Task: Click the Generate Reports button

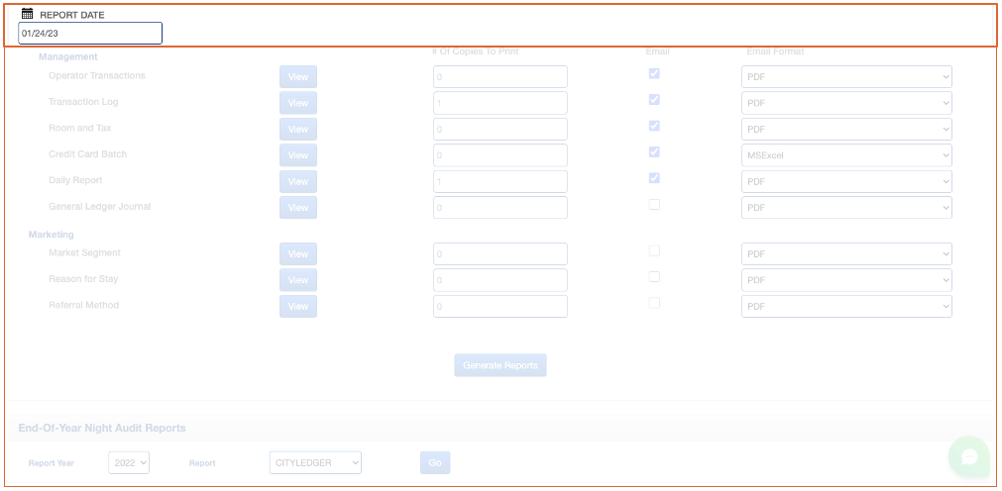Action: (501, 365)
